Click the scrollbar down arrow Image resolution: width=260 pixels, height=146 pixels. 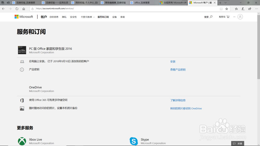point(258,144)
